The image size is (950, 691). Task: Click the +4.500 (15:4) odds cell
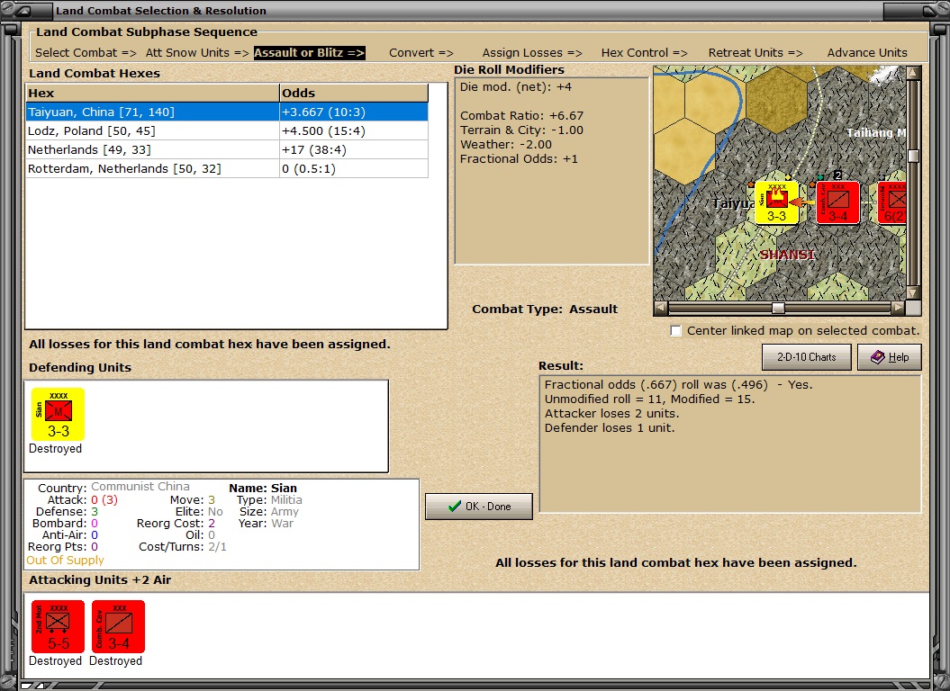pos(354,130)
